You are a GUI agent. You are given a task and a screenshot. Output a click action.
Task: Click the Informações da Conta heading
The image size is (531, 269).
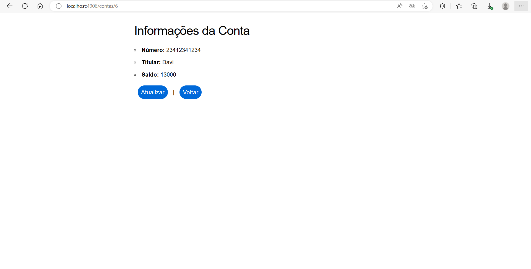192,31
